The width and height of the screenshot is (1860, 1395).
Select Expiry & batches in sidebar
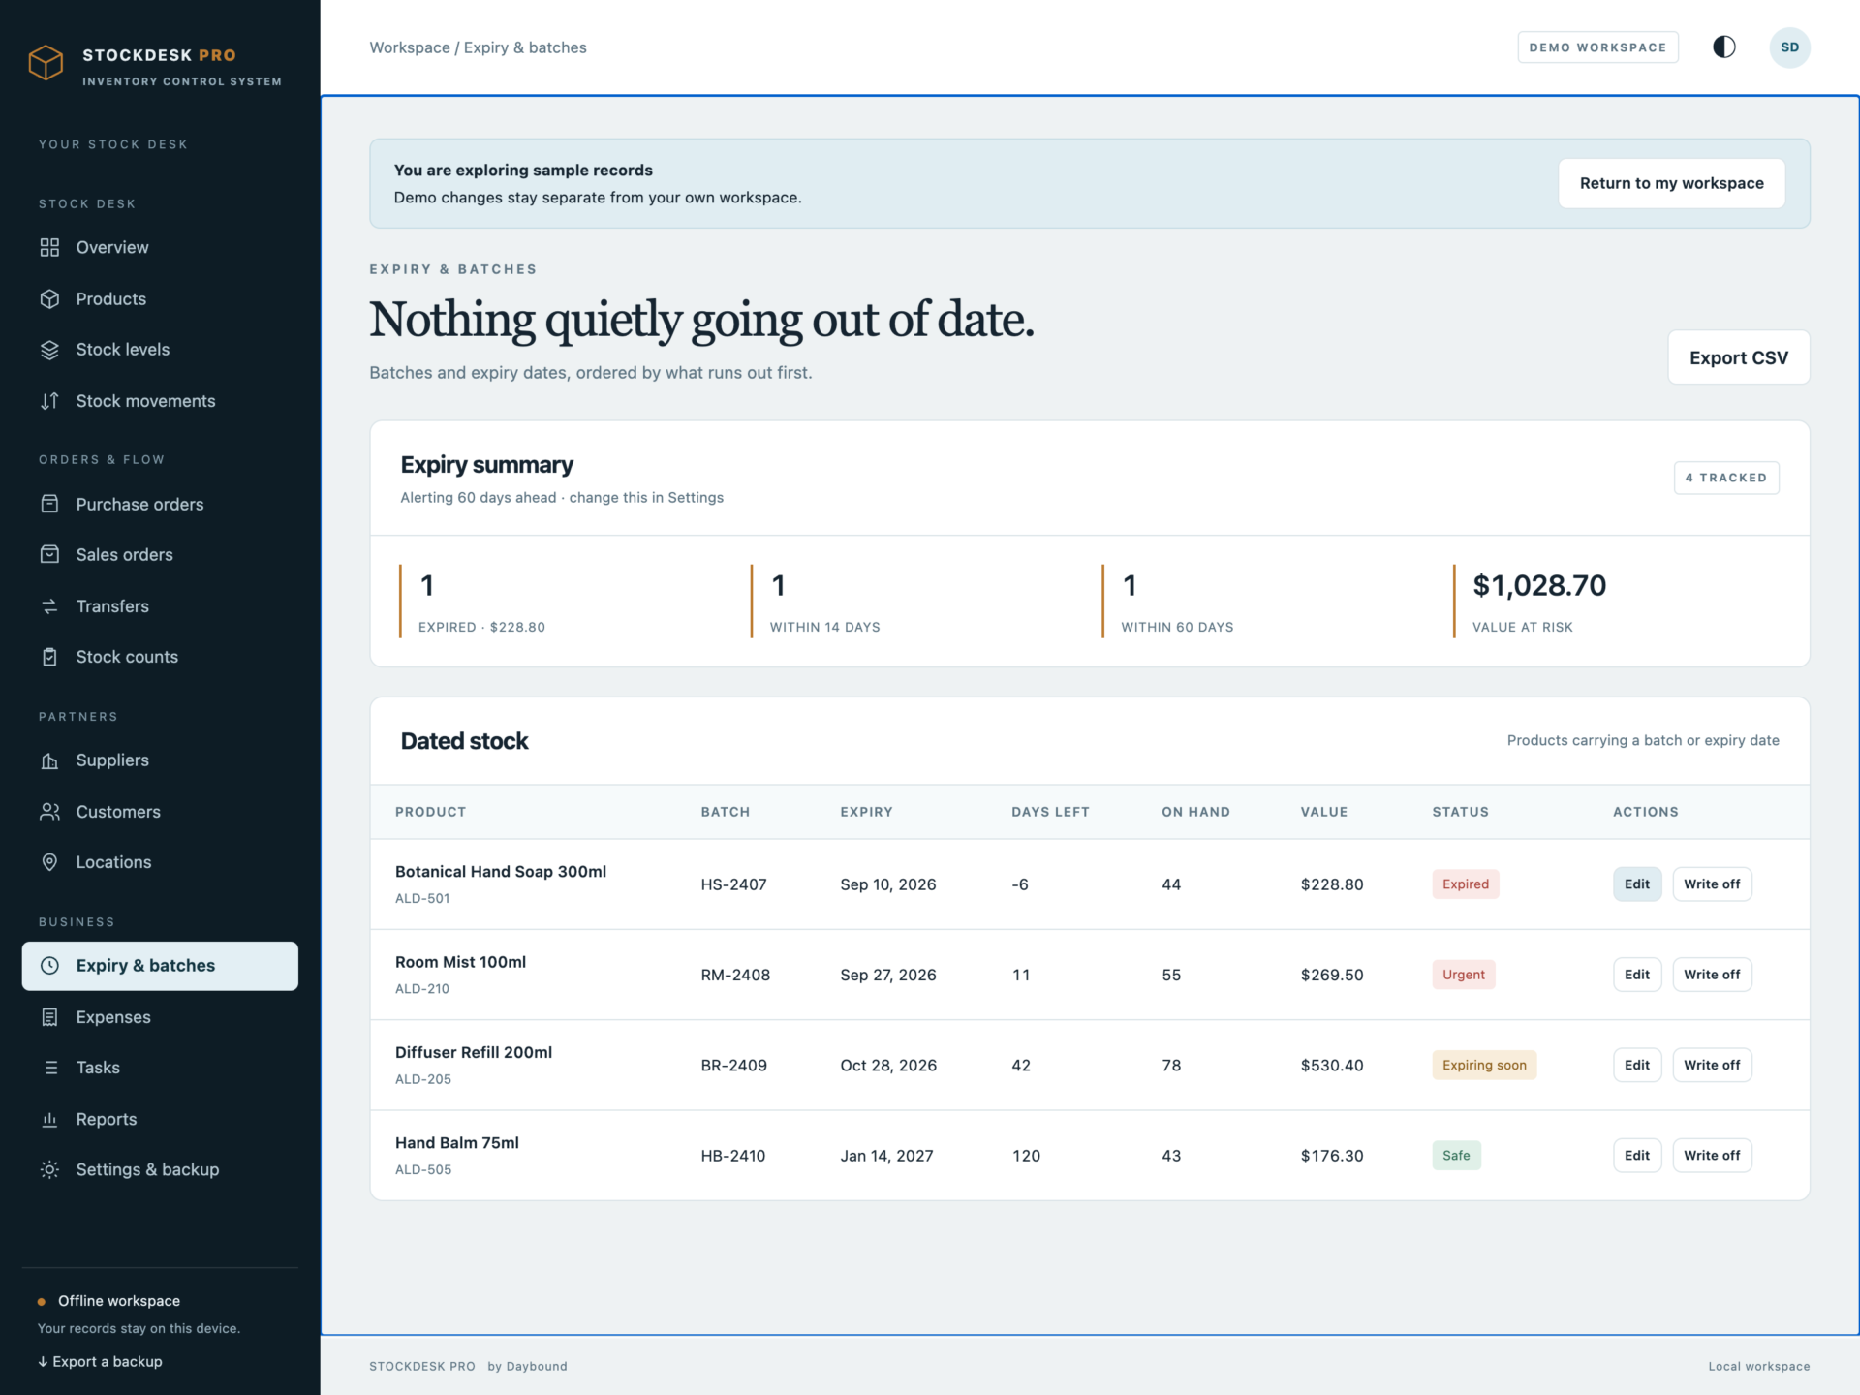click(x=160, y=966)
